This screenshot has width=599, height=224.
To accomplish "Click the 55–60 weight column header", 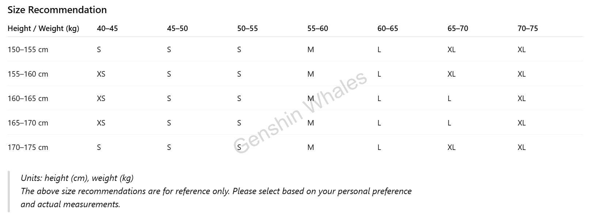I will pos(318,28).
